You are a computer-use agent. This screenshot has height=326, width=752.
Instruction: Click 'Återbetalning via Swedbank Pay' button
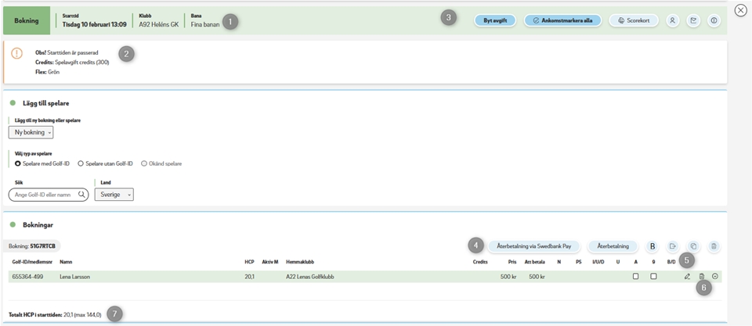tap(534, 246)
